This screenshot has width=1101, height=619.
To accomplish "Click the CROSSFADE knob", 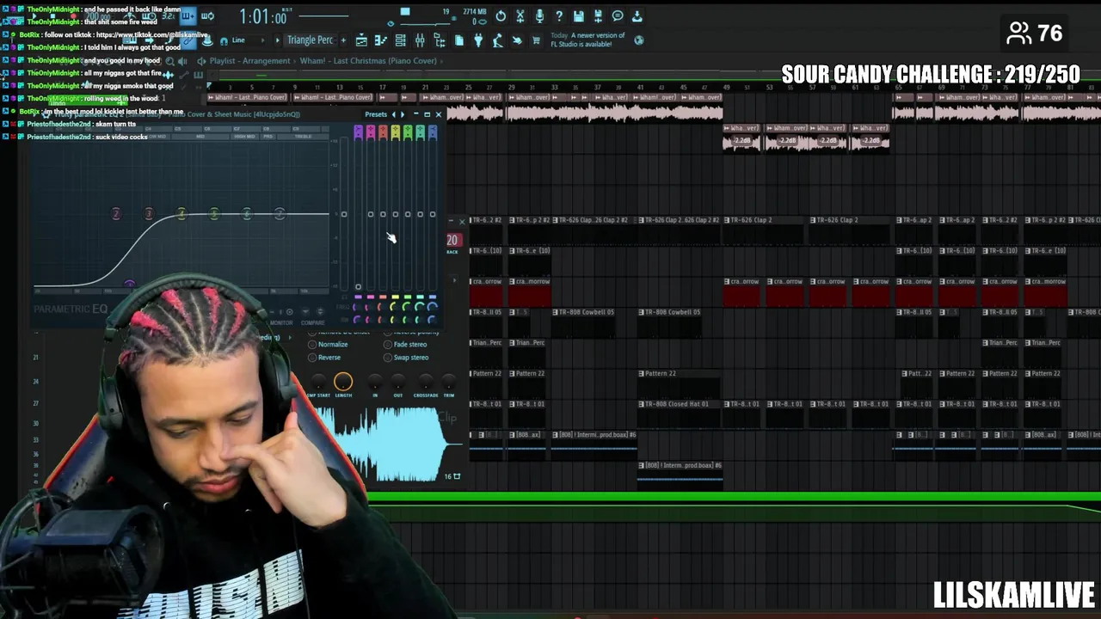I will (426, 382).
